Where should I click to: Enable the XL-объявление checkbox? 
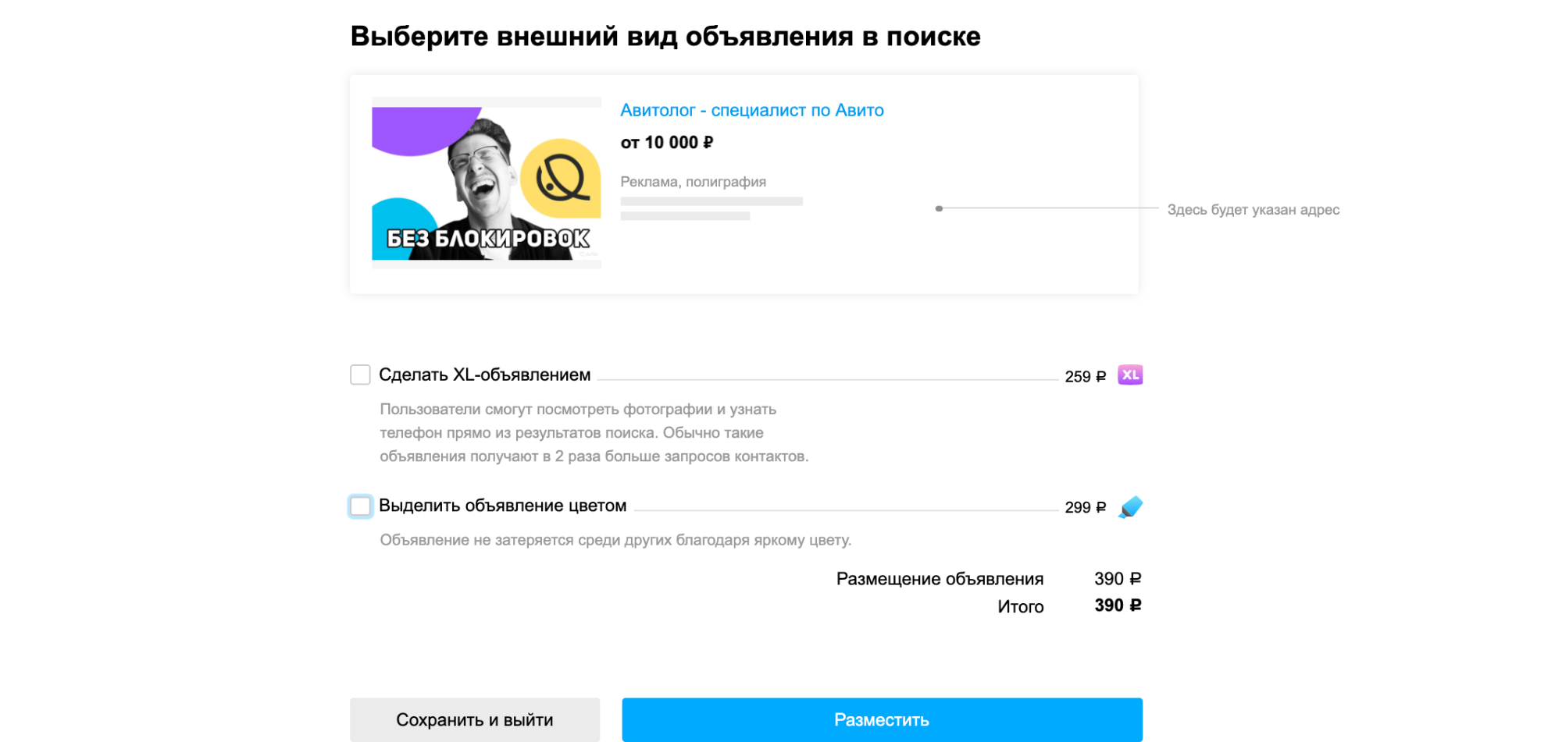pyautogui.click(x=360, y=375)
